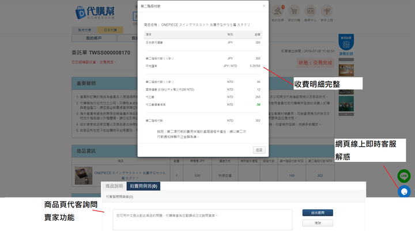Open 我的代購 shopping cart icon
The width and height of the screenshot is (415, 231).
point(294,11)
